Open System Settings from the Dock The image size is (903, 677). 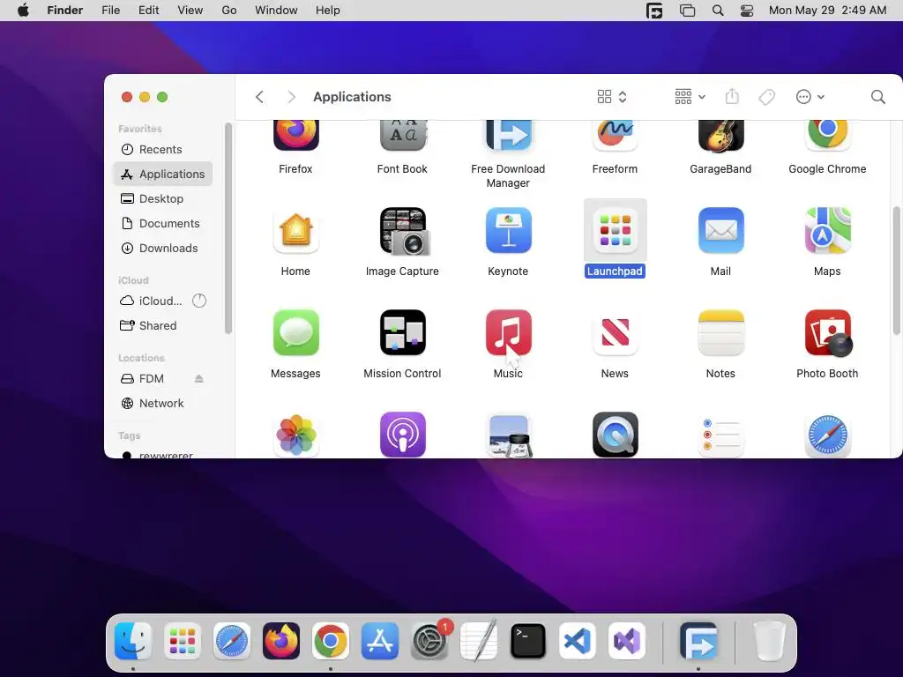point(429,641)
